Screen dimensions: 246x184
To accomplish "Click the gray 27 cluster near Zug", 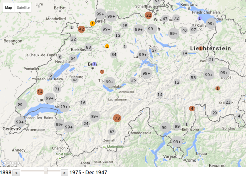I will point(154,50).
